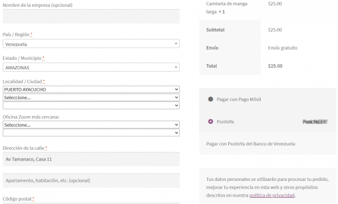Click the Pagar con Pago Móvil label
The image size is (338, 204).
point(239,99)
